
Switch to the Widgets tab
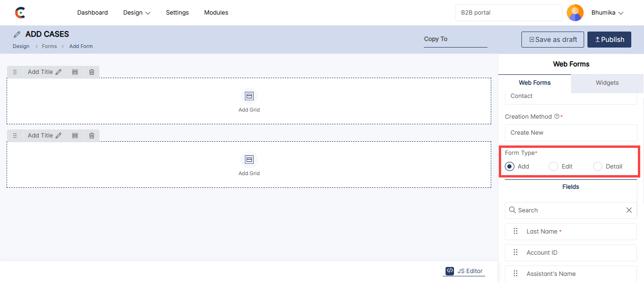coord(607,83)
